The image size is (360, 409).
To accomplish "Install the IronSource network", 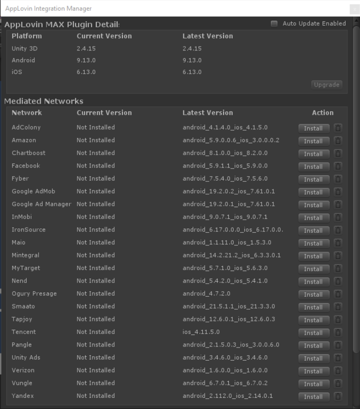I will tap(314, 230).
